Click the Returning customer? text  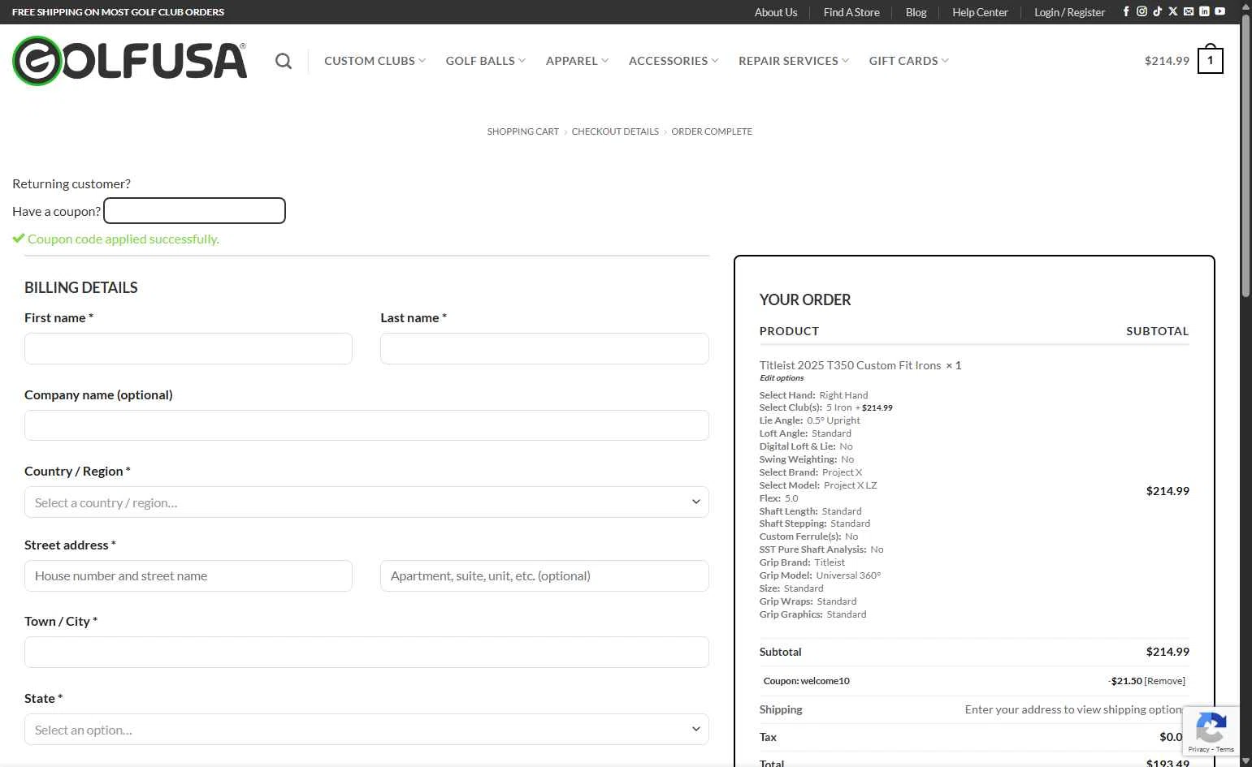tap(71, 183)
